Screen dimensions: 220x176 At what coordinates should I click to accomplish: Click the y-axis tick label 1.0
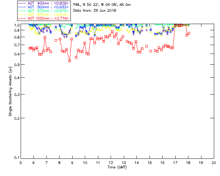click(17, 25)
